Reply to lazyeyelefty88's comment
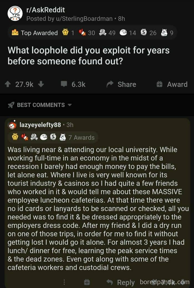Screen dimensions: 194x288 (x=121, y=282)
